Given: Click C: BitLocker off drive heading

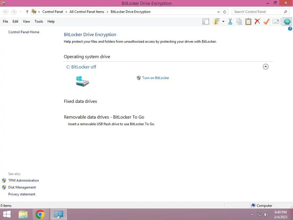Looking at the screenshot, I should click(81, 67).
